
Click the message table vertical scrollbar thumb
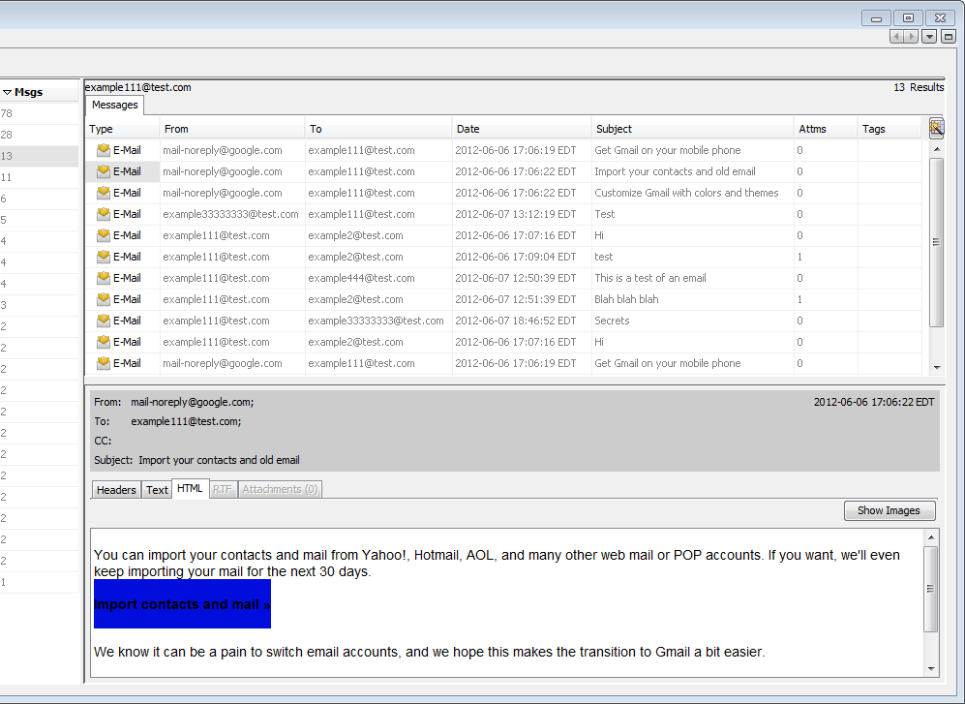click(936, 242)
